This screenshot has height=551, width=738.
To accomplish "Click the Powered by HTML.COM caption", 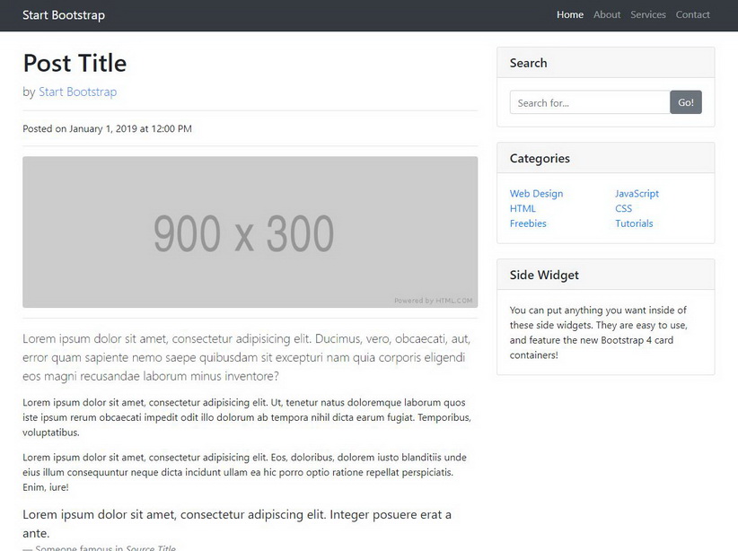I will click(434, 301).
